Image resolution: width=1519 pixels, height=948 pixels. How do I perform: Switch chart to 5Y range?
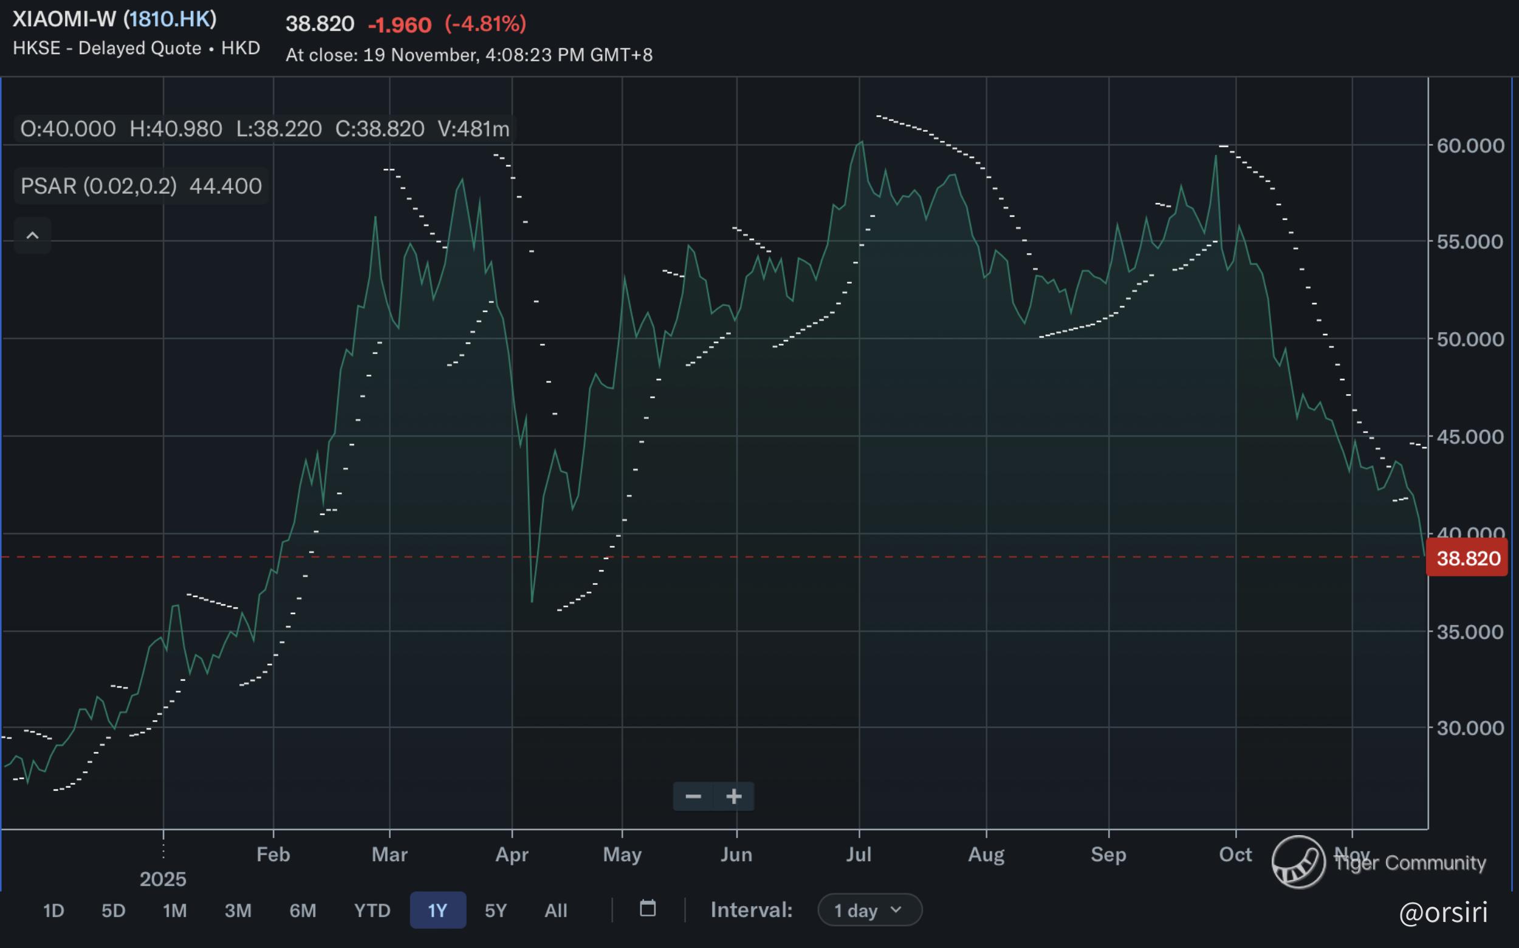[495, 910]
